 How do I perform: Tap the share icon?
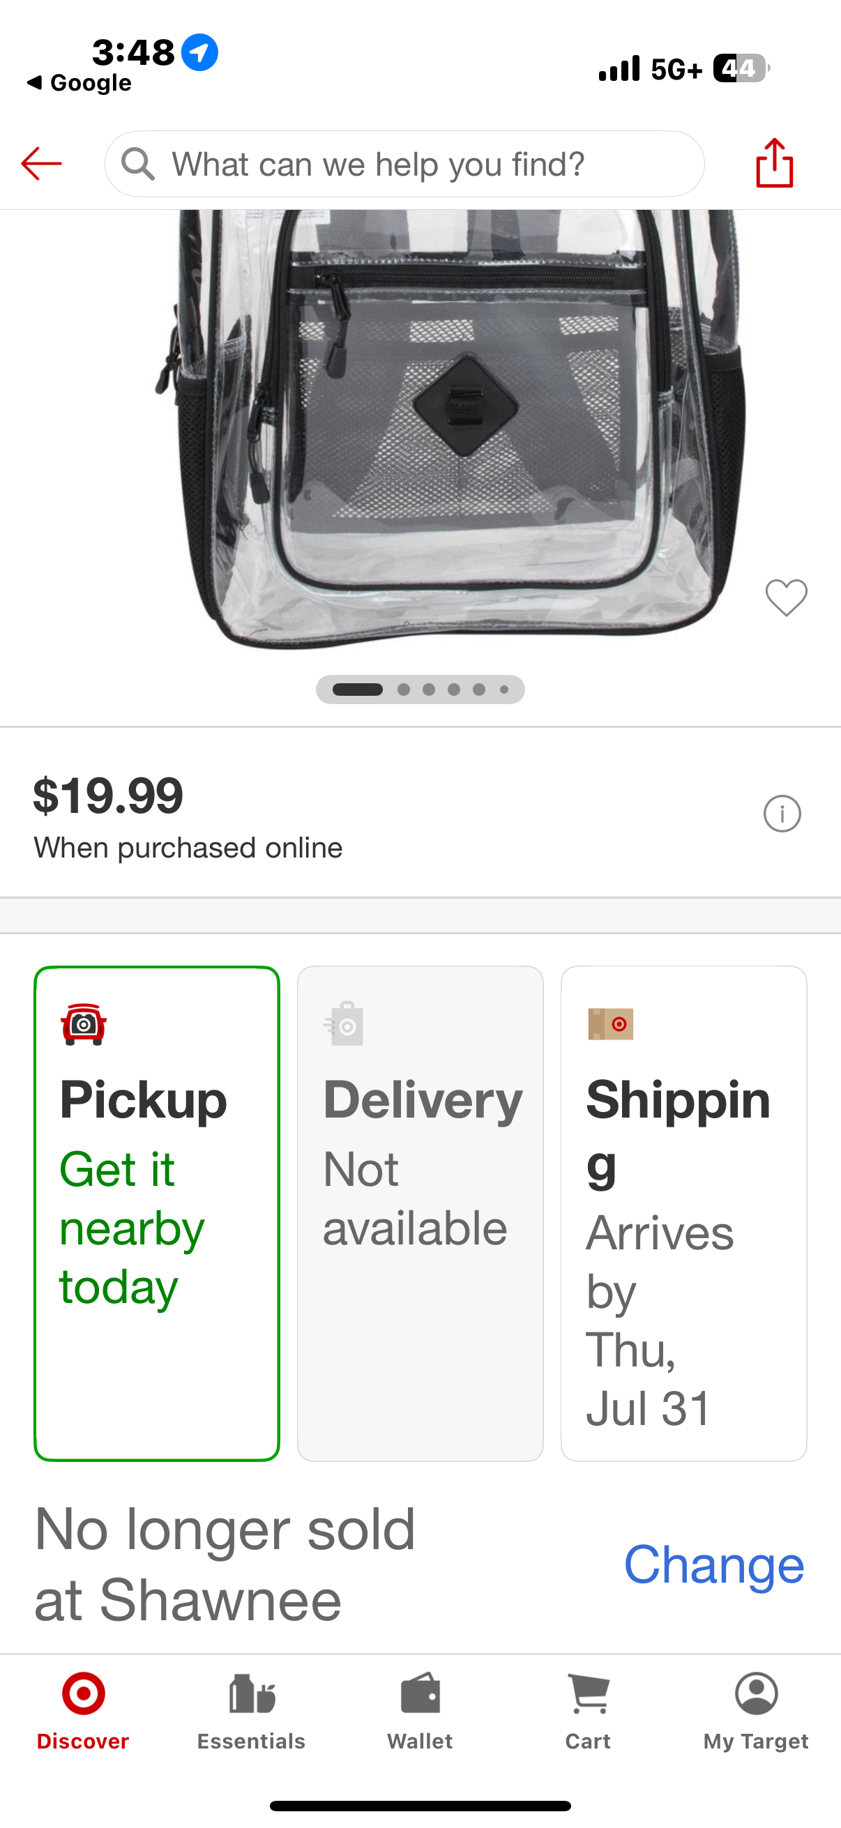[x=773, y=163]
